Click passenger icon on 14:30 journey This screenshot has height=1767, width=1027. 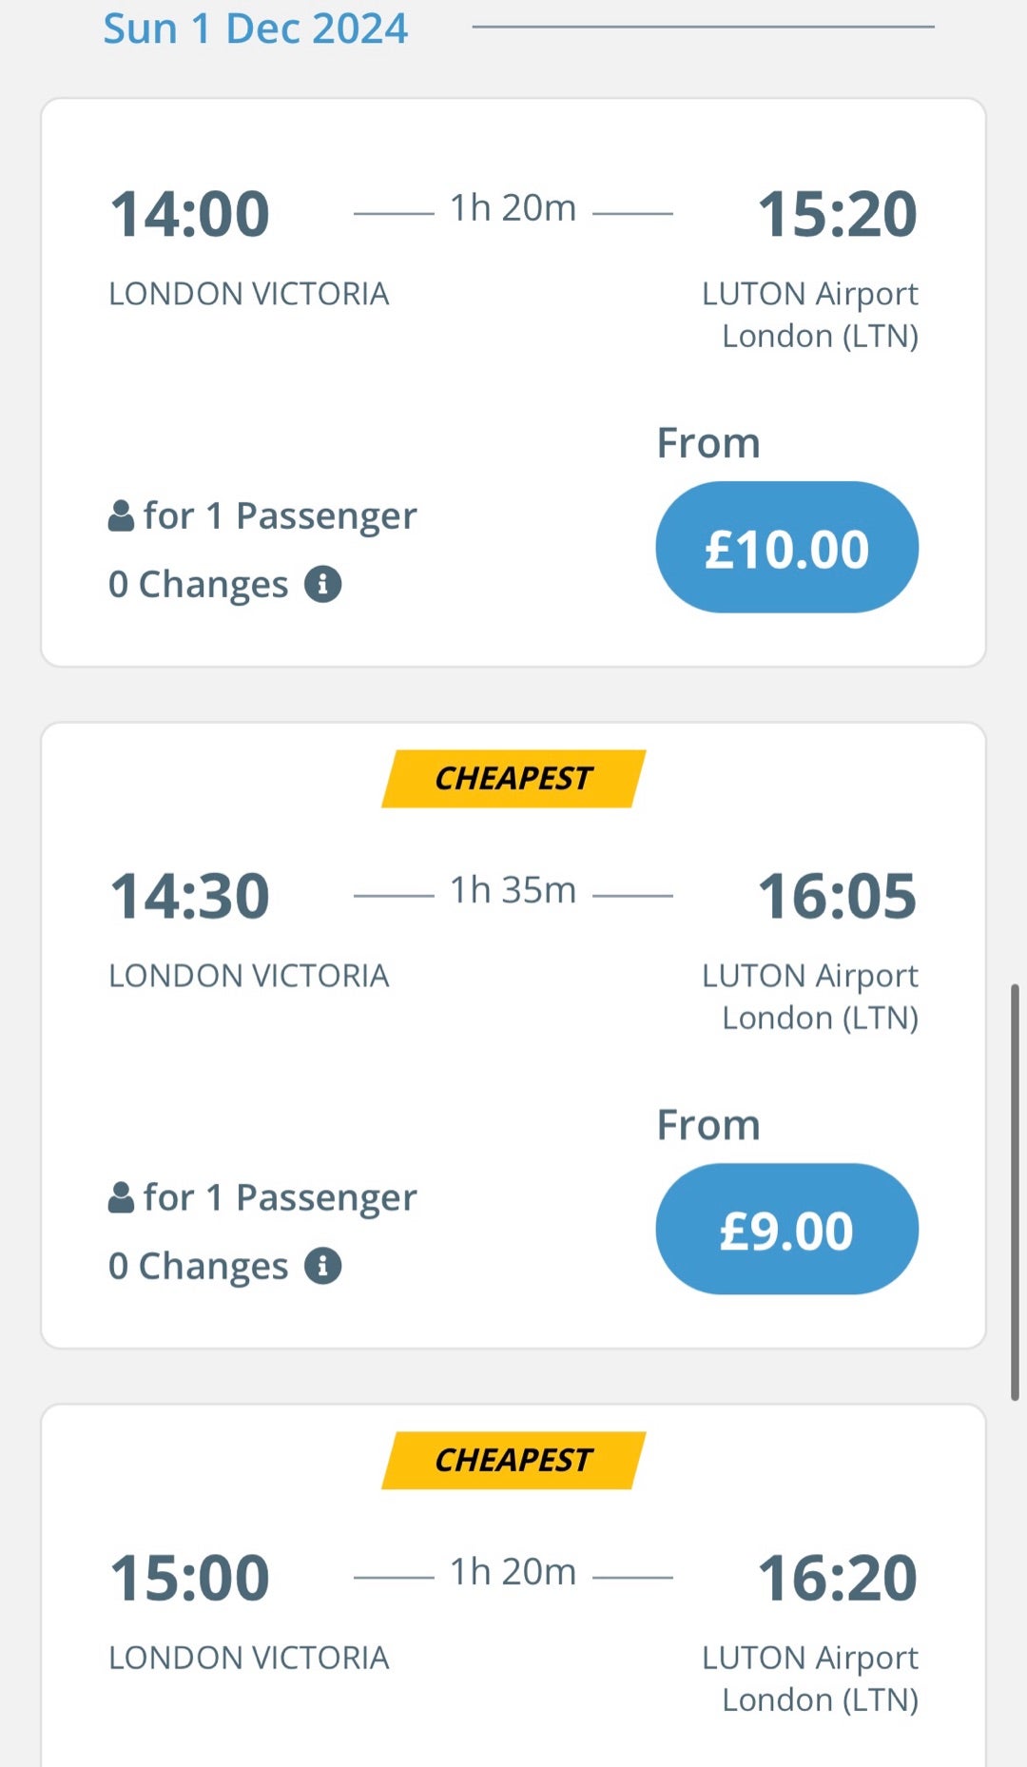click(x=121, y=1197)
